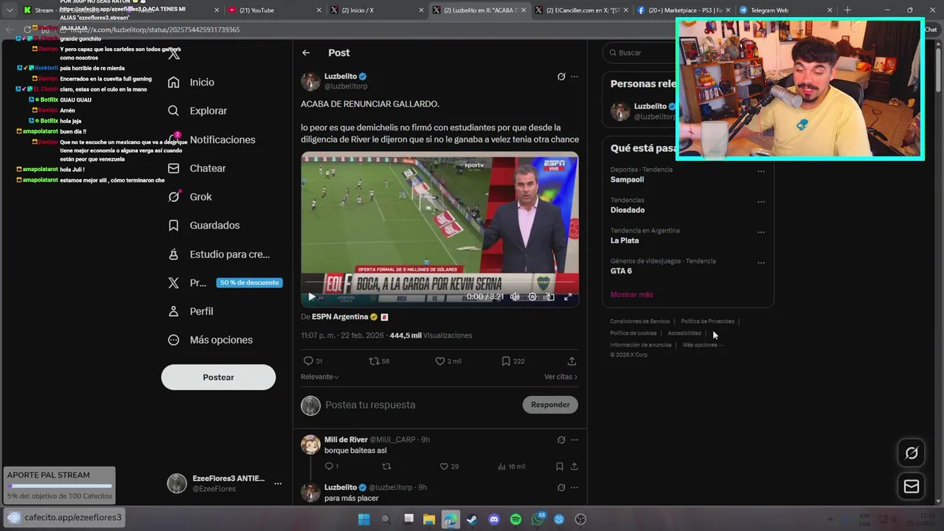The height and width of the screenshot is (531, 944).
Task: Open Windows Start menu
Action: click(x=364, y=519)
